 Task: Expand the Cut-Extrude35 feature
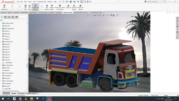click(1, 81)
